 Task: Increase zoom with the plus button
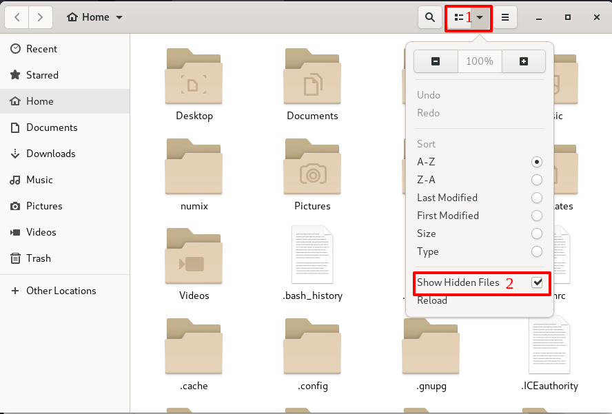click(x=524, y=61)
